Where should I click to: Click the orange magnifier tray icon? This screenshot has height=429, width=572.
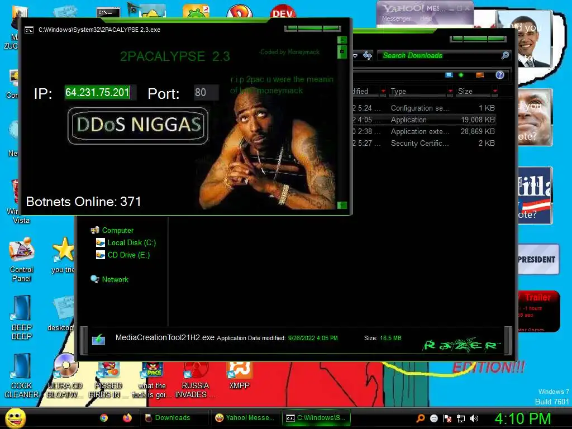pyautogui.click(x=421, y=418)
